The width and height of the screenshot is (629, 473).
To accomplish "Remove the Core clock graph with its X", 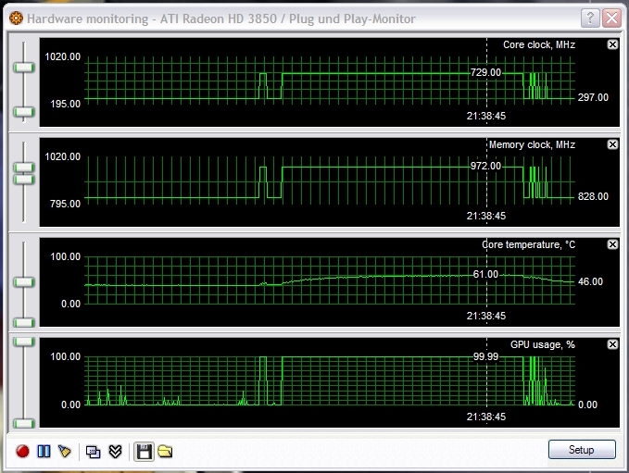I will pos(612,44).
